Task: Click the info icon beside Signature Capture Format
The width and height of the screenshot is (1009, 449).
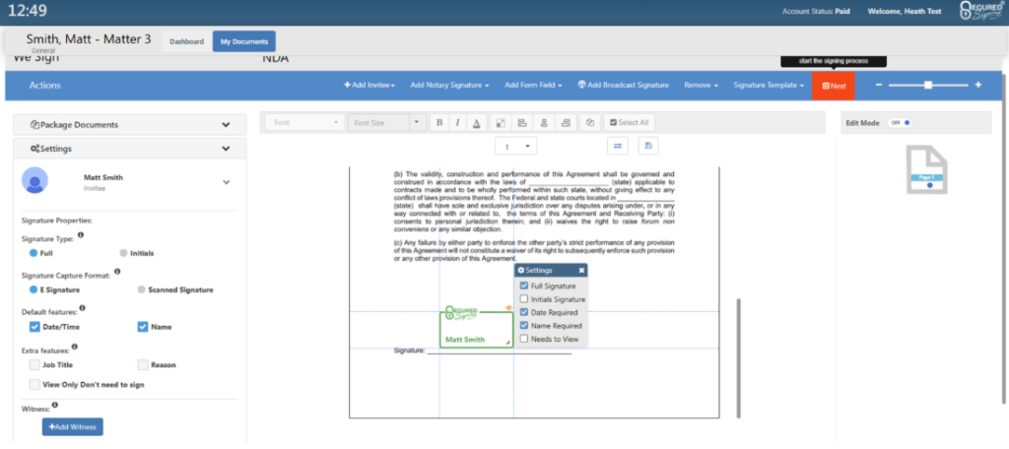Action: coord(117,272)
